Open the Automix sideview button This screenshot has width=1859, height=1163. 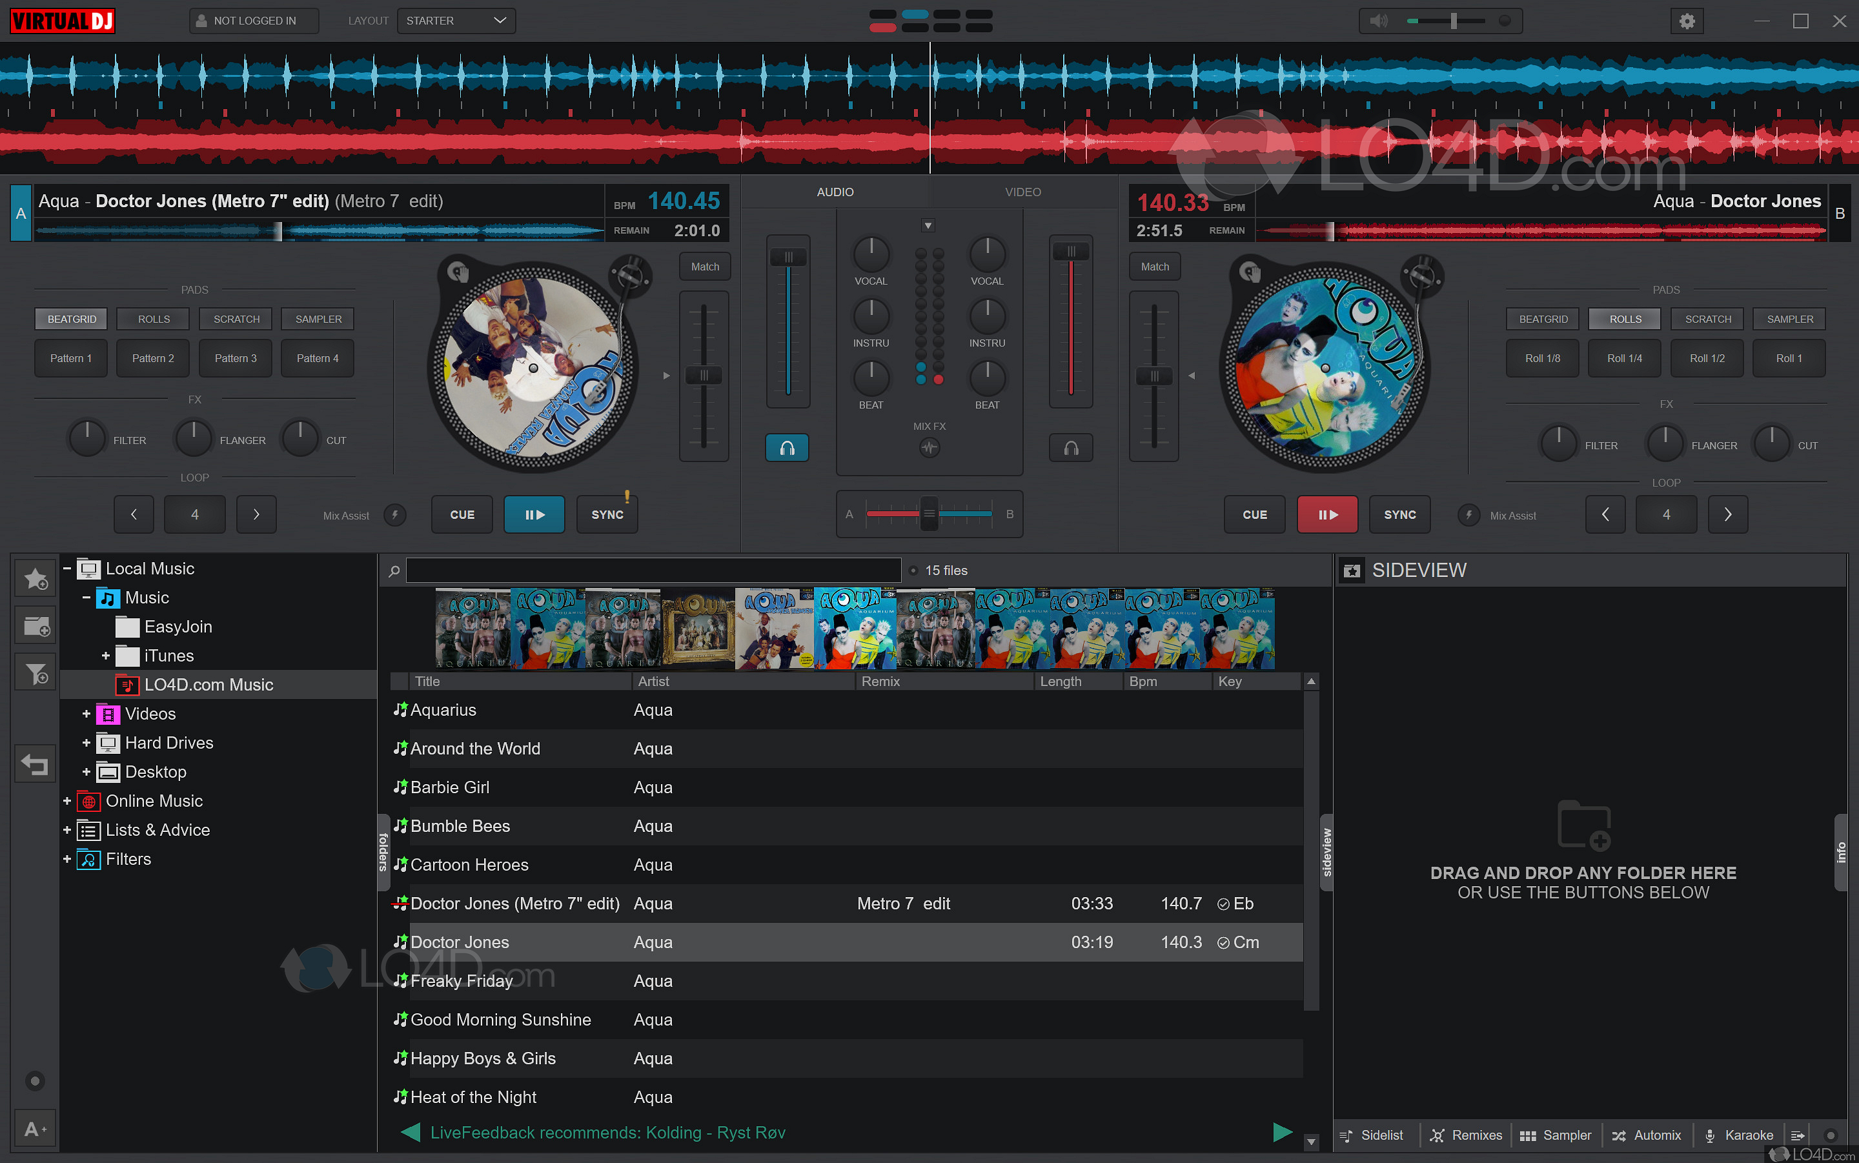point(1647,1135)
